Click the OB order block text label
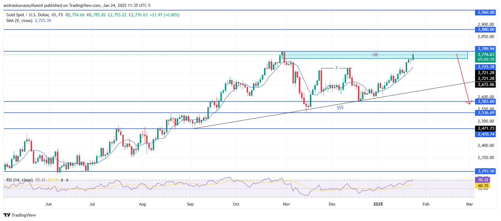501x221 pixels. [x=375, y=55]
